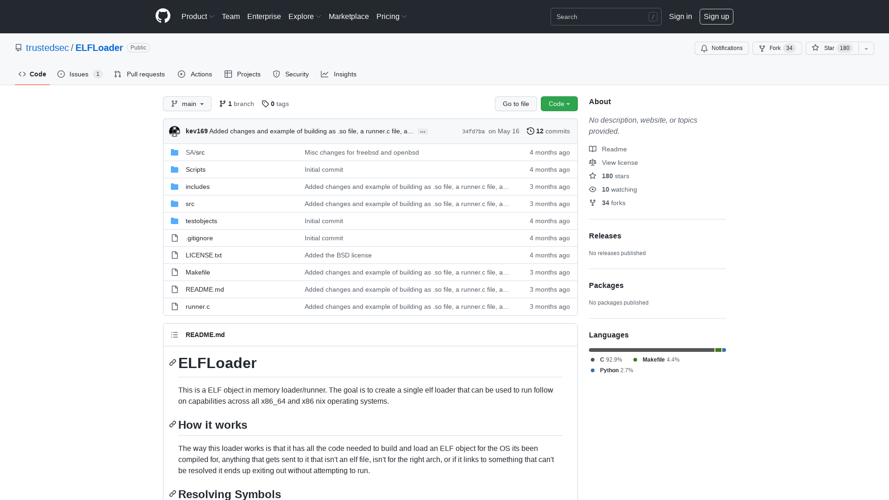Click the blue Python segment in languages bar

point(724,350)
